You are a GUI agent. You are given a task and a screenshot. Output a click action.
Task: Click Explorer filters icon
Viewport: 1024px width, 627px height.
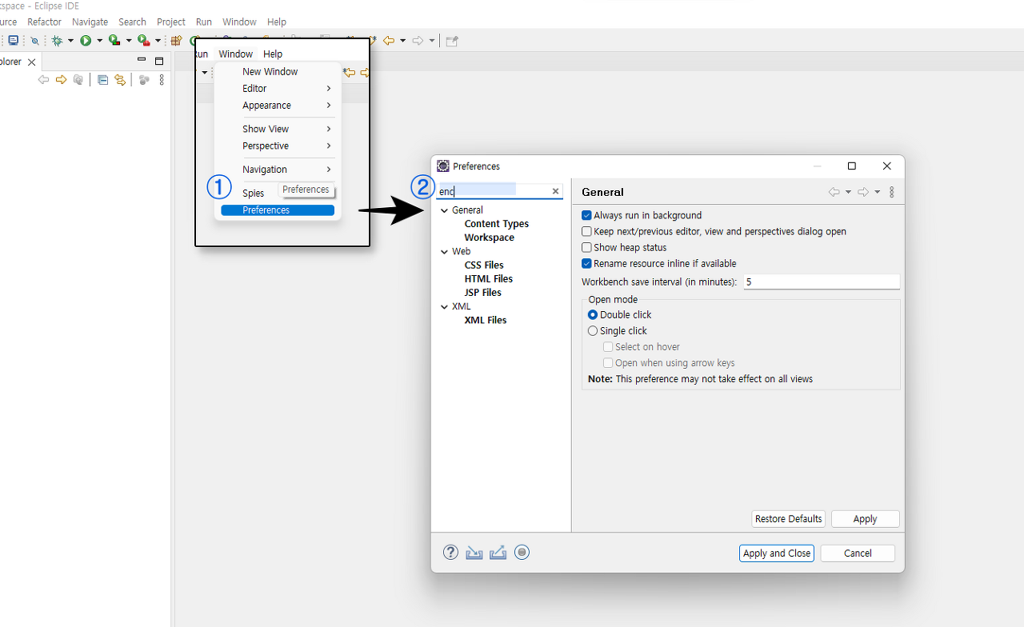[x=144, y=80]
